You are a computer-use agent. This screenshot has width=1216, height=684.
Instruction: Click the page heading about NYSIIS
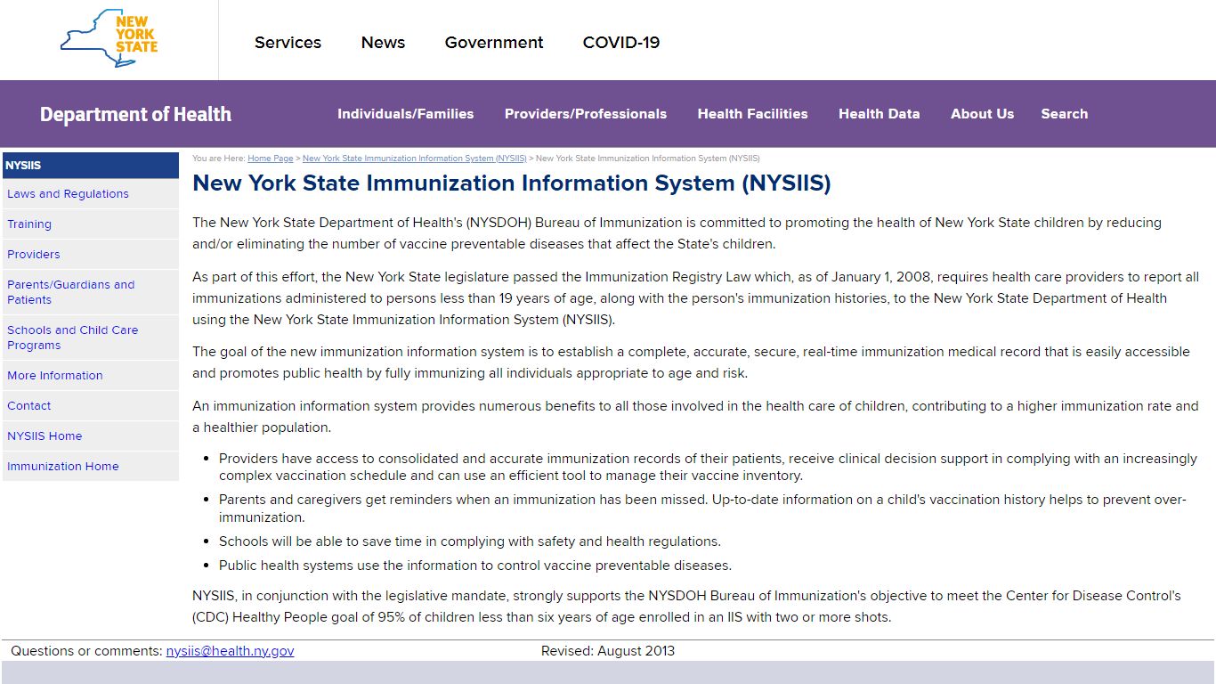512,183
